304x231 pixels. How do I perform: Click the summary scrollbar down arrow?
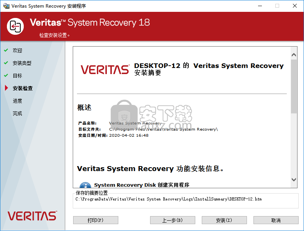click(294, 179)
